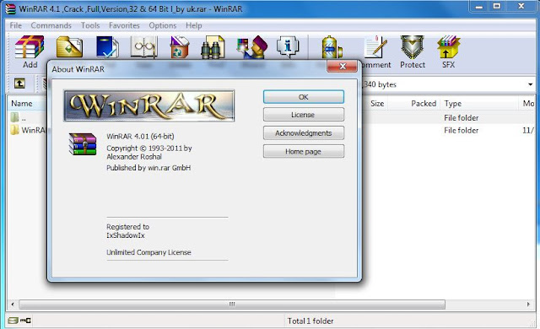
Task: Click the Extract To toolbar icon
Action: pyautogui.click(x=69, y=46)
